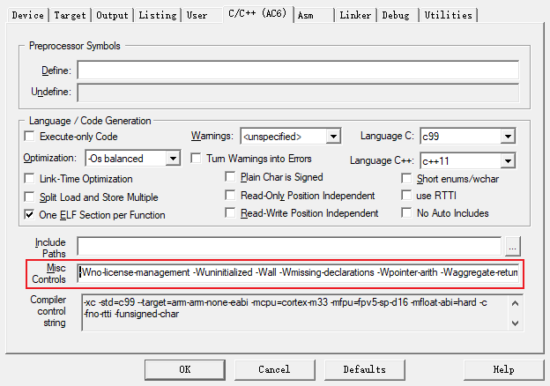Enable Execute-only Code checkbox
Image resolution: width=550 pixels, height=386 pixels.
[30, 137]
